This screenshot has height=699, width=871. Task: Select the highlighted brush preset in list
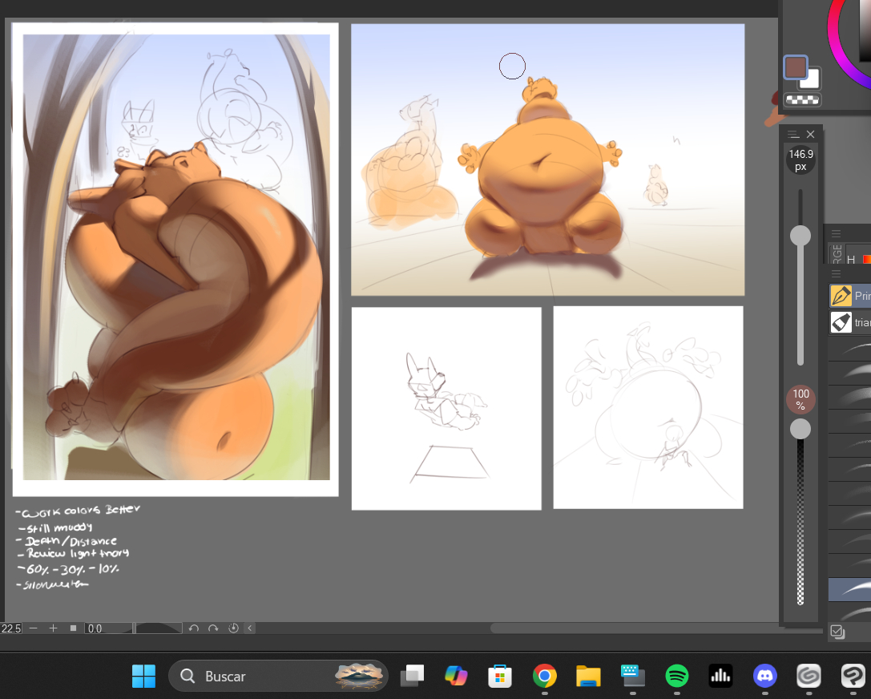[x=849, y=590]
